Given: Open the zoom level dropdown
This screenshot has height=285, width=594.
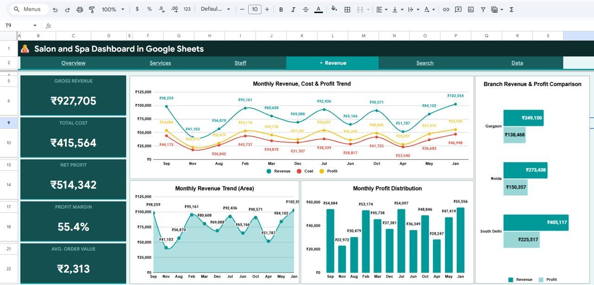Looking at the screenshot, I should (111, 9).
